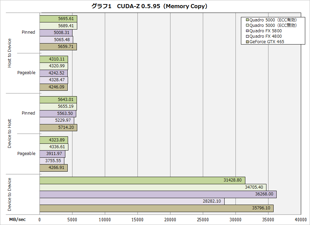This screenshot has height=225, width=310.
Task: Select the Quadro FX 5800 legend swatch
Action: [247, 31]
